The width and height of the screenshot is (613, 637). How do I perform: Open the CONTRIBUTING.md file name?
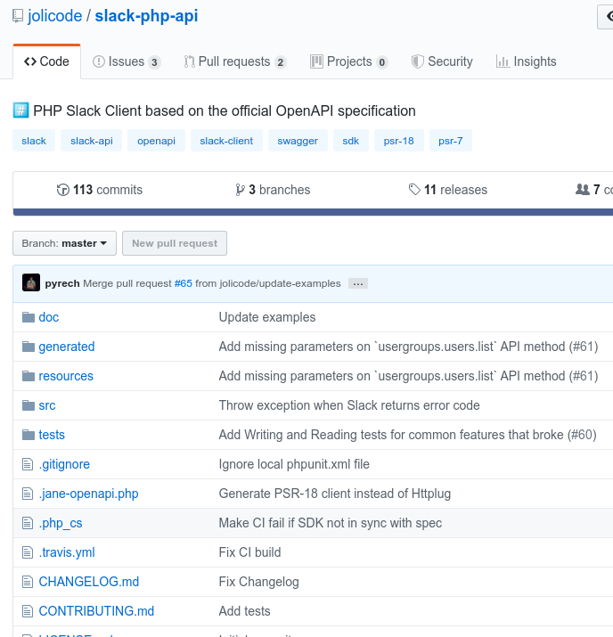click(96, 611)
